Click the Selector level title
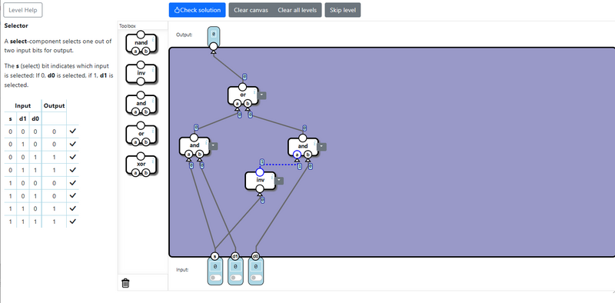The image size is (615, 303). pos(16,25)
